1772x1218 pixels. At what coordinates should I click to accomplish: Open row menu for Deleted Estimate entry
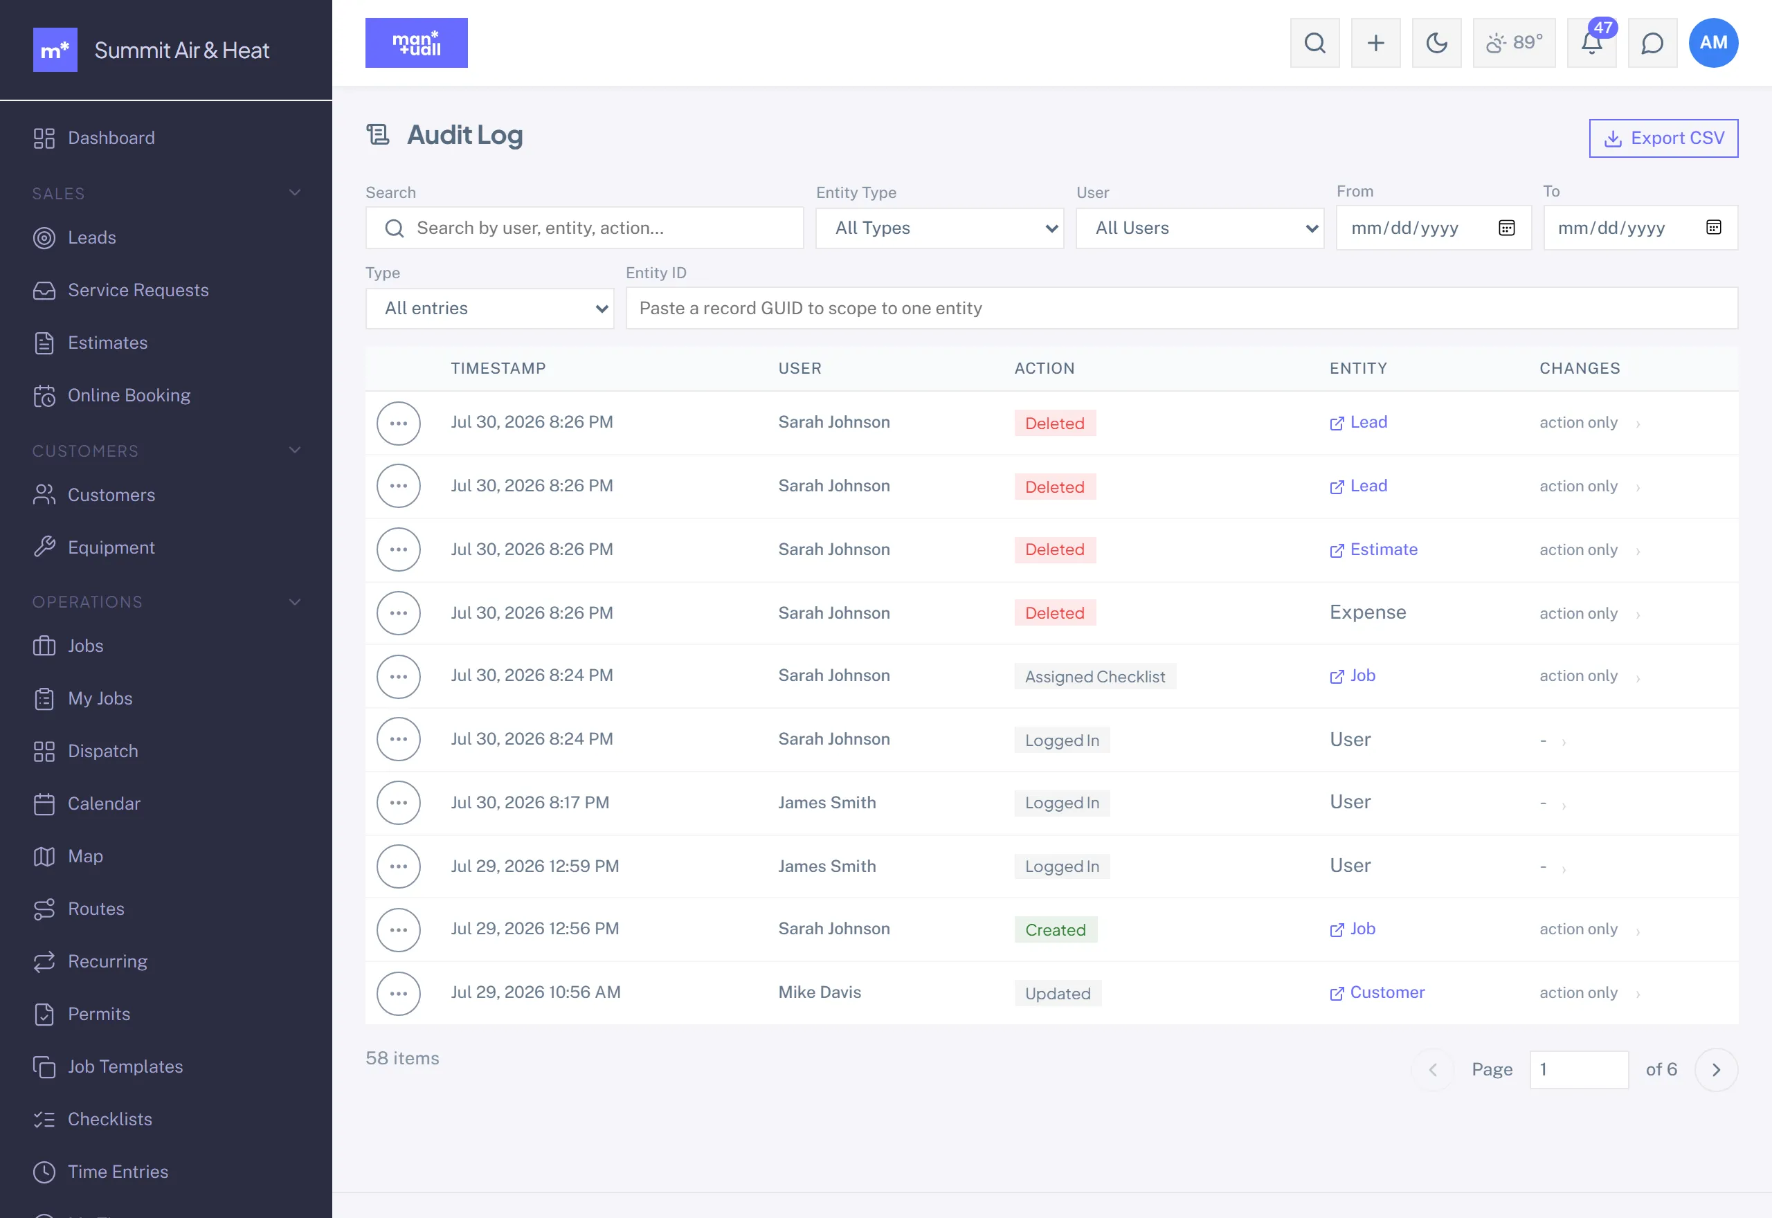[399, 549]
